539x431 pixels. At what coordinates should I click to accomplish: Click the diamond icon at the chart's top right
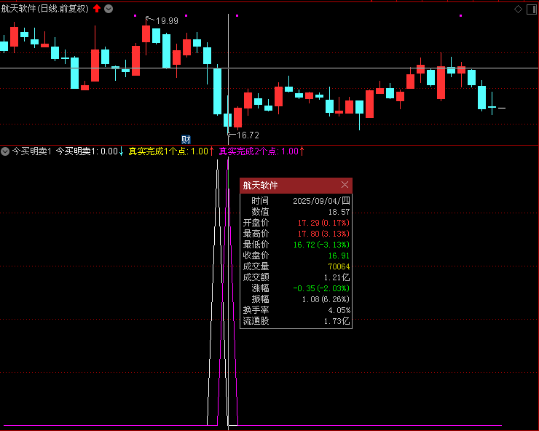pos(518,9)
